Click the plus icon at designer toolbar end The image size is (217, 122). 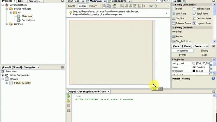click(x=168, y=6)
